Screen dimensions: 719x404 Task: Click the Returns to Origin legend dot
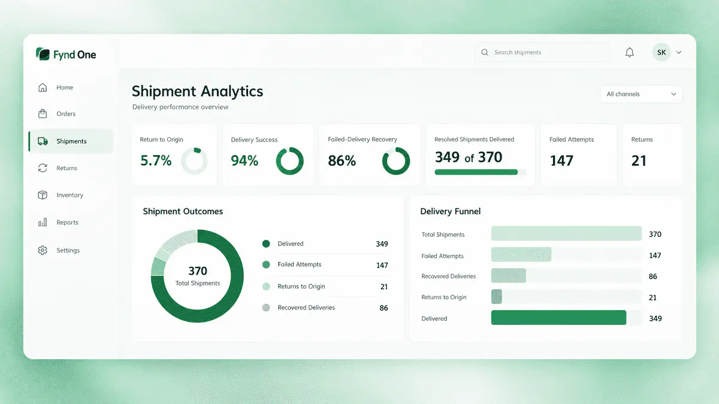pyautogui.click(x=266, y=287)
